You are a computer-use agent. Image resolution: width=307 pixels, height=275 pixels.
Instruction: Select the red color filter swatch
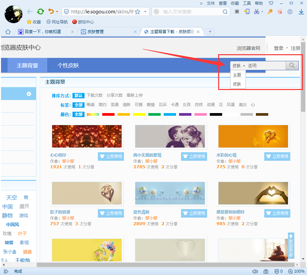point(108,114)
